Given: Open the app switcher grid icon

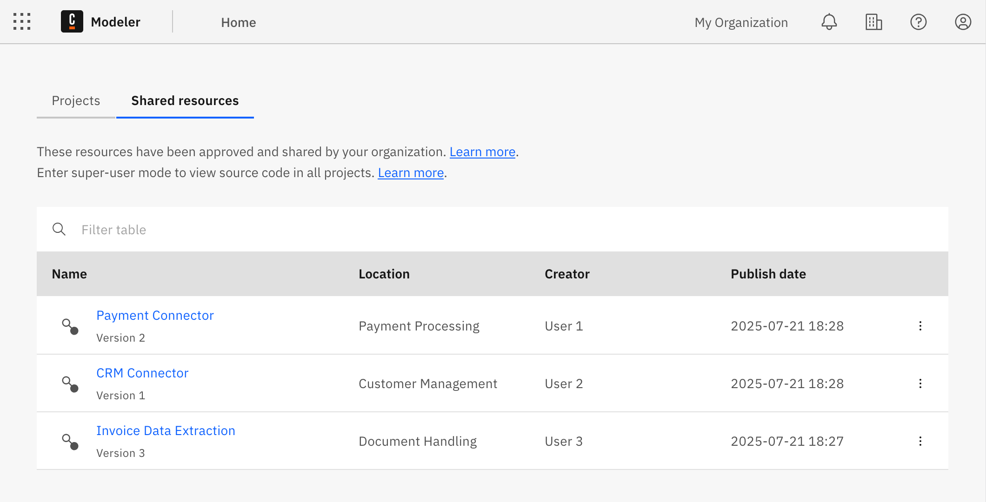Looking at the screenshot, I should pyautogui.click(x=21, y=21).
